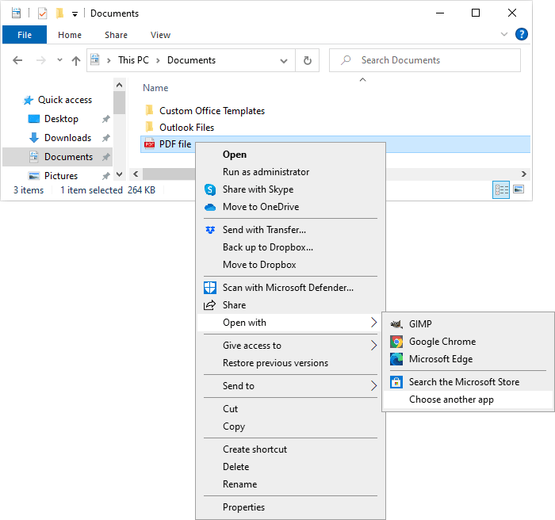Click the Skype icon beside Share with Skype
Viewport: 555px width, 520px height.
[x=210, y=189]
